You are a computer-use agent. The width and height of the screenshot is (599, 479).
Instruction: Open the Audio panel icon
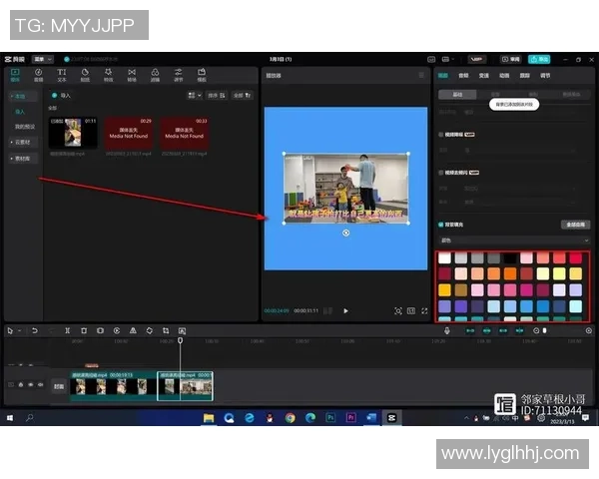point(38,74)
